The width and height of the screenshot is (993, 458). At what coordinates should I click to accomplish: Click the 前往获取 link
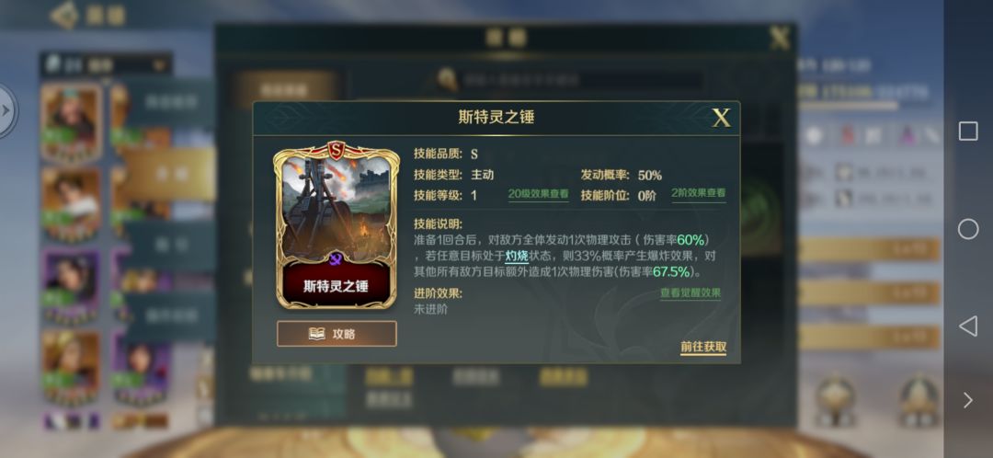click(703, 347)
